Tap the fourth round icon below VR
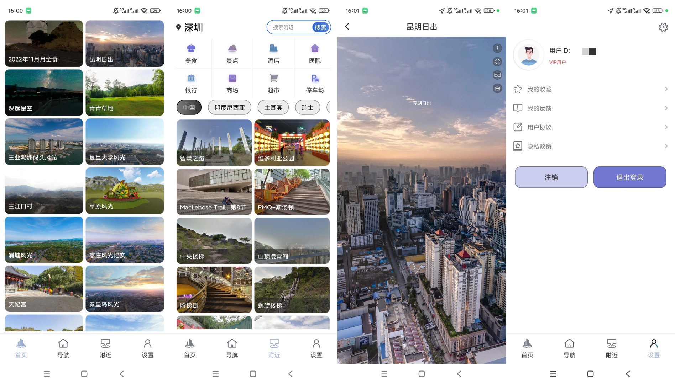Screen dimensions: 675x384 (x=497, y=89)
